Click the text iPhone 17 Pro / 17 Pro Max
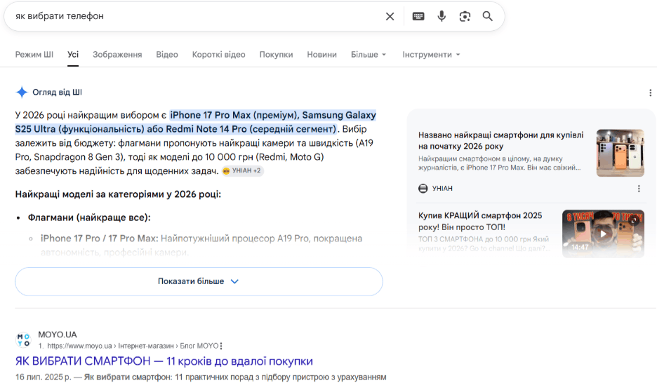The height and width of the screenshot is (383, 657). coord(99,238)
